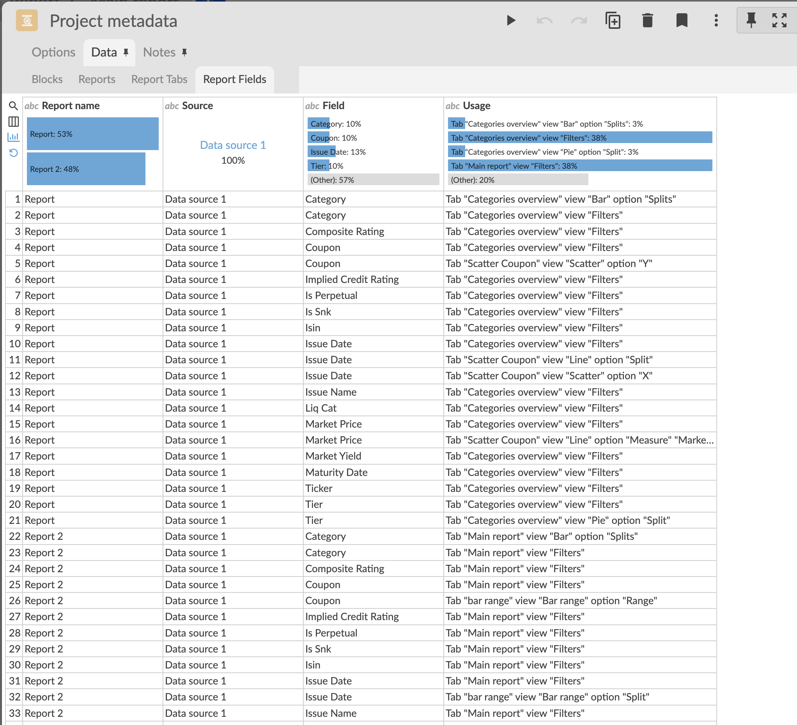797x725 pixels.
Task: Click the undo arrow icon
Action: click(x=544, y=20)
